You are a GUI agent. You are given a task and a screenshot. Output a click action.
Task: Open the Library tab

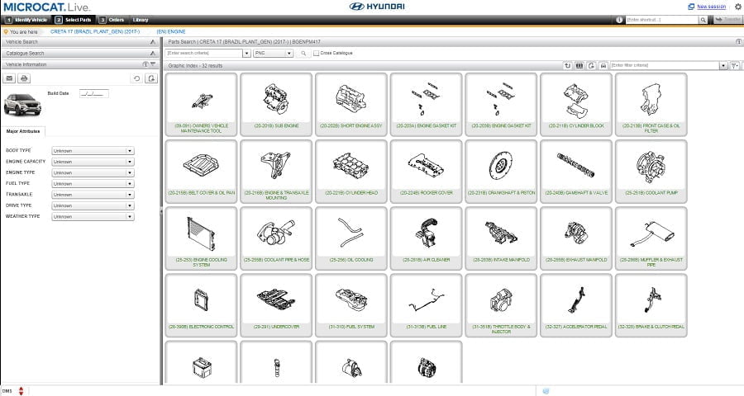pos(141,20)
